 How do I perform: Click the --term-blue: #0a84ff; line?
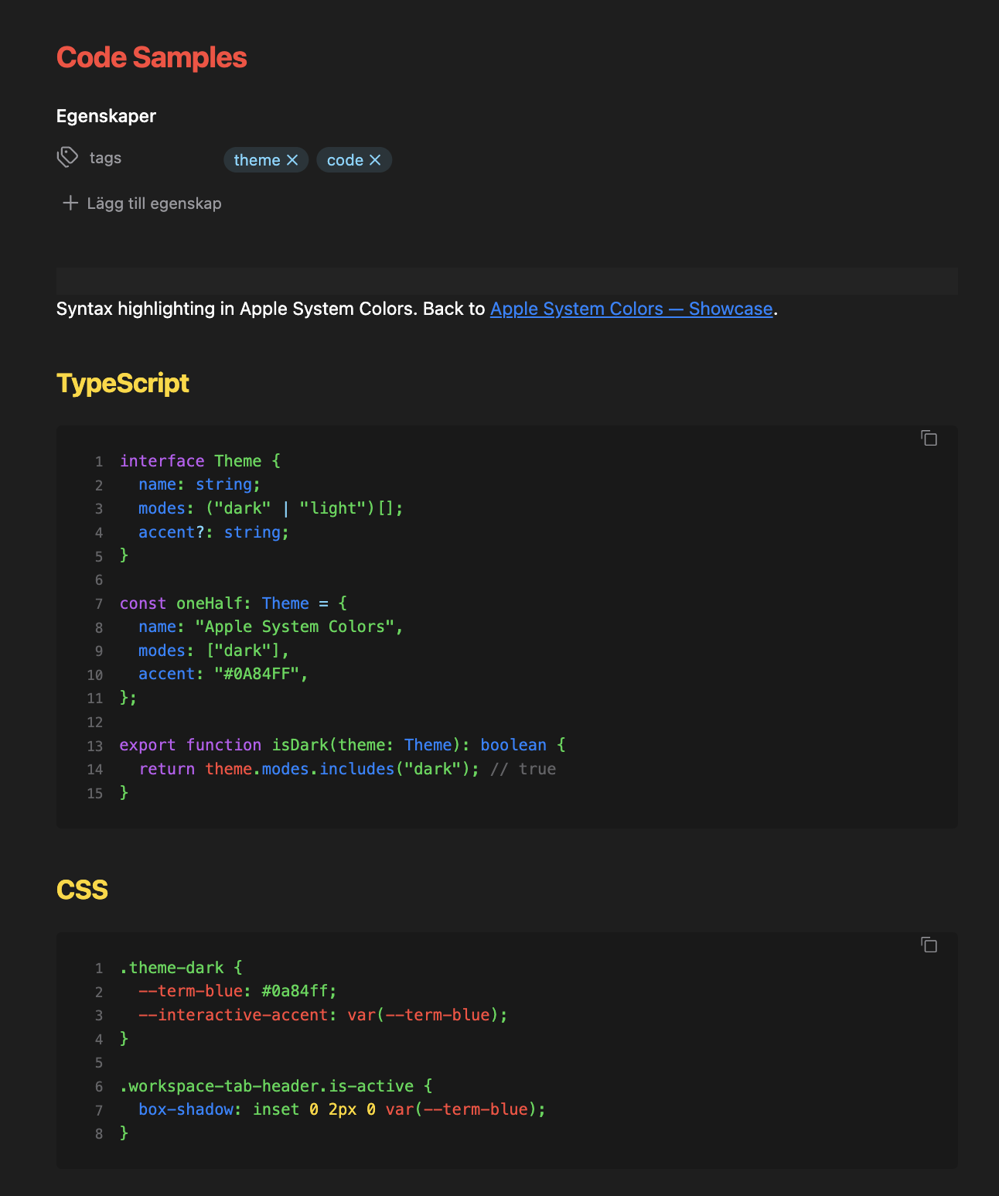(x=238, y=991)
